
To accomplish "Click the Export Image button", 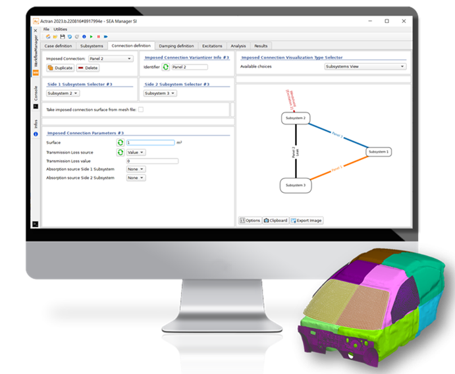I will (306, 221).
